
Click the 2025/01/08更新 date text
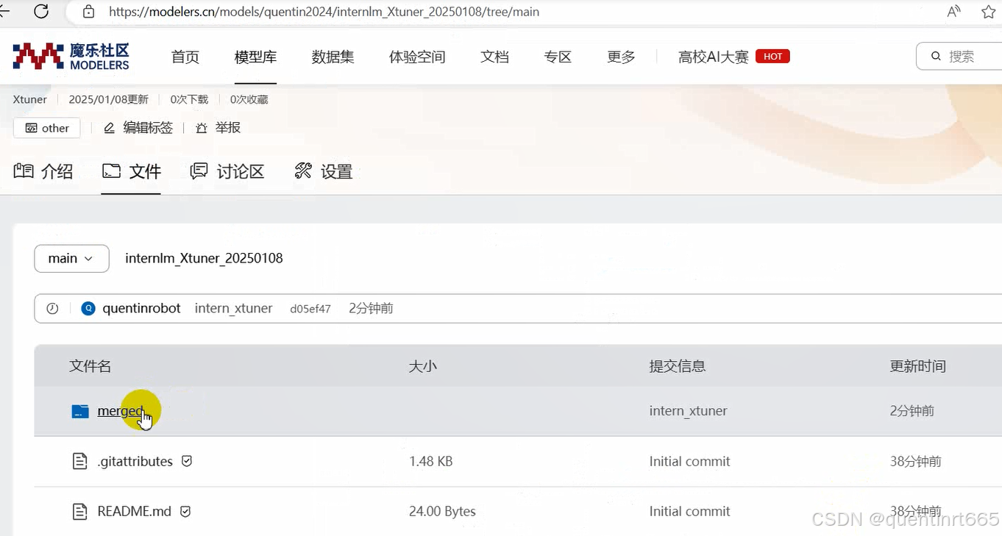pos(108,99)
